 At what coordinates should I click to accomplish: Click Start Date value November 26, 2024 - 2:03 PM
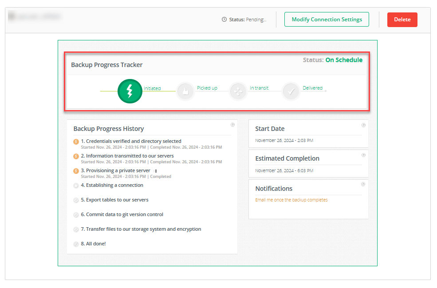coord(284,141)
